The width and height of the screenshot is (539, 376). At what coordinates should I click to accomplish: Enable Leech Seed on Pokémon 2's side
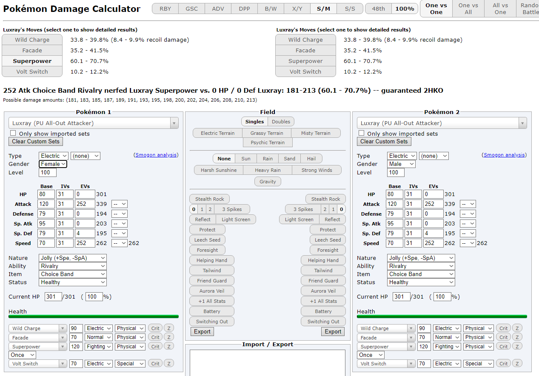coord(328,240)
